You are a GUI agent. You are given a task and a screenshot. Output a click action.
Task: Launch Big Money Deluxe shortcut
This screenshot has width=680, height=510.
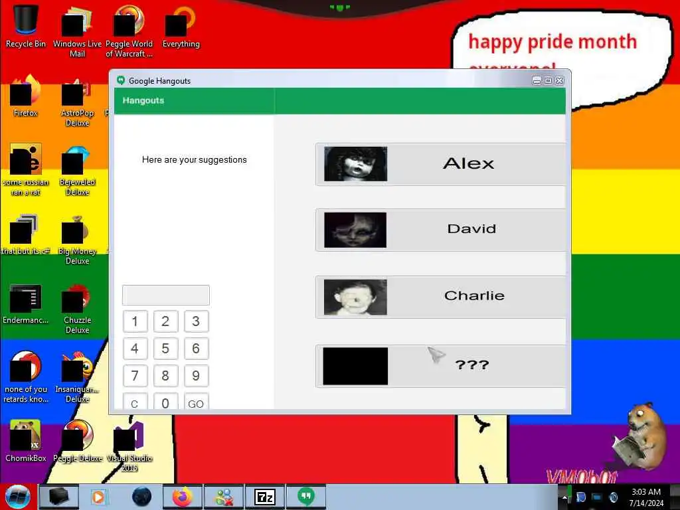tap(77, 240)
